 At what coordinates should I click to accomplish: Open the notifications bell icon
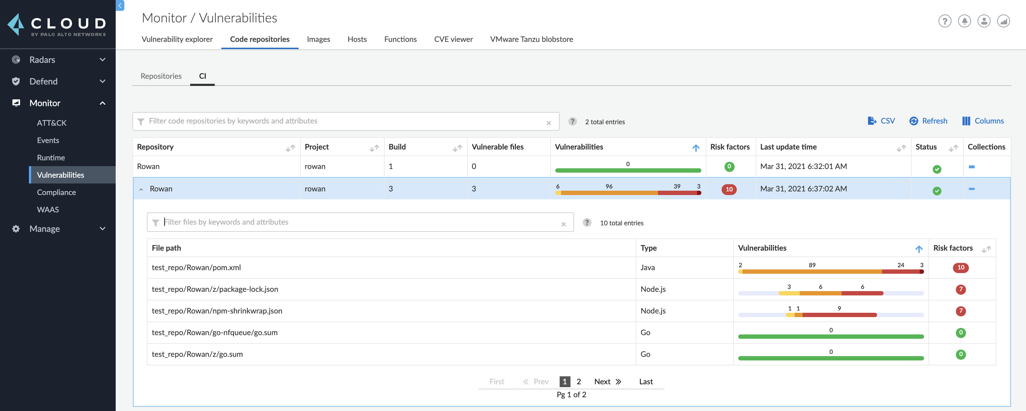[x=964, y=21]
